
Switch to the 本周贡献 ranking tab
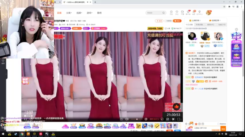tap(199, 25)
